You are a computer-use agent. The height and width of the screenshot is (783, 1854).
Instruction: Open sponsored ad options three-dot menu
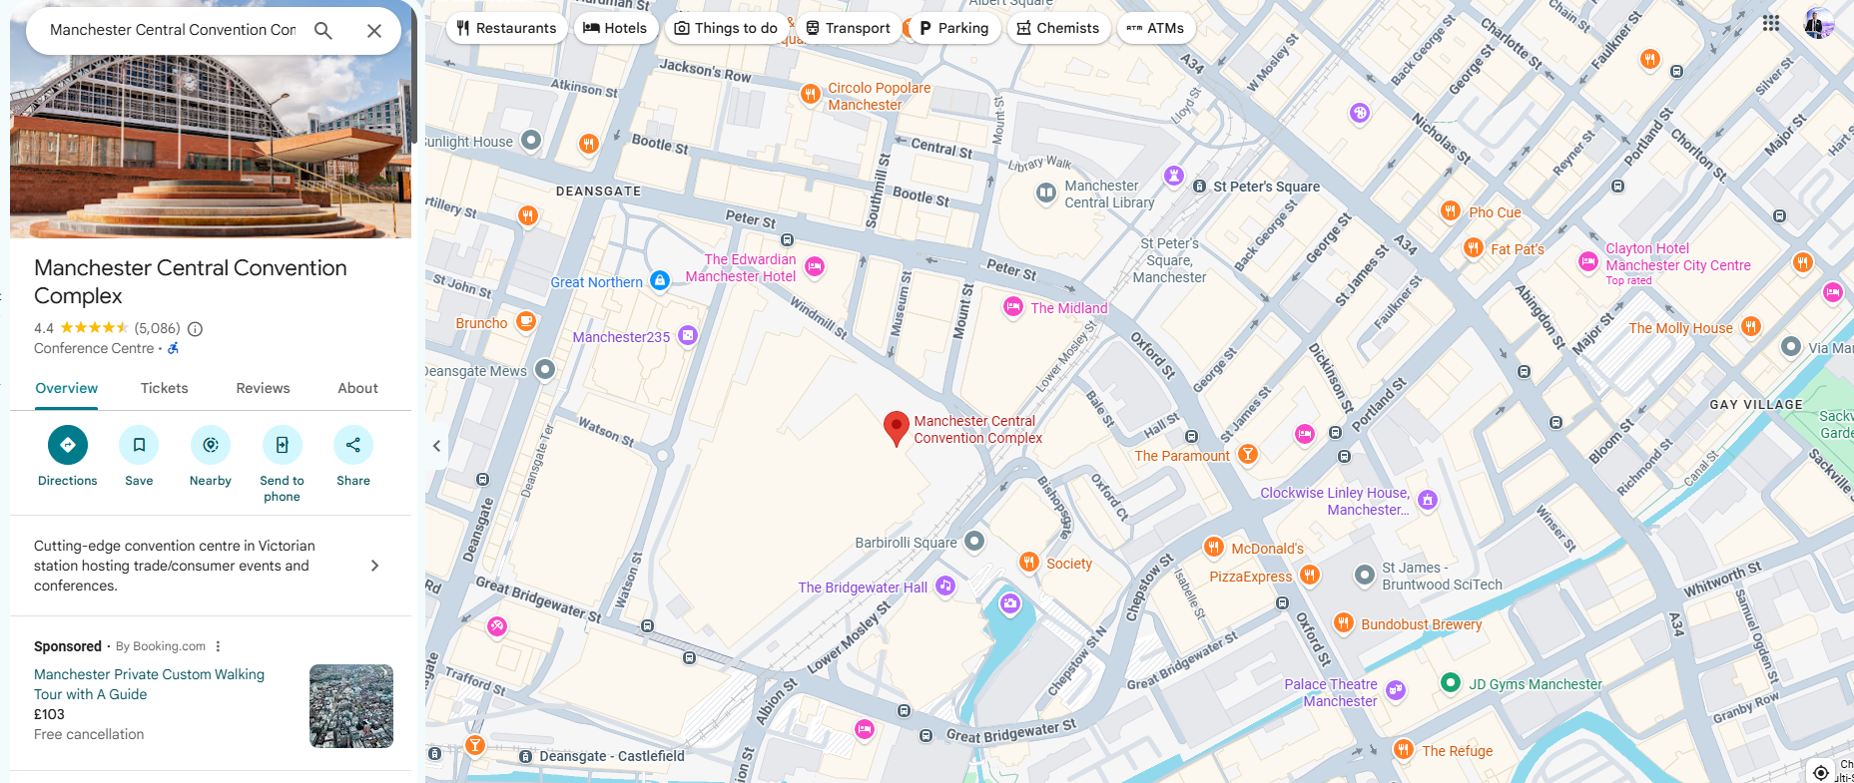[218, 646]
